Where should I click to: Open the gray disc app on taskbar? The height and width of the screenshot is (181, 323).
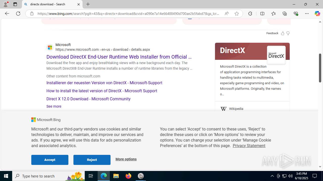pos(141,176)
